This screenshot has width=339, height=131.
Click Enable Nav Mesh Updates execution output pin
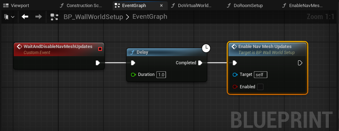coord(300,63)
